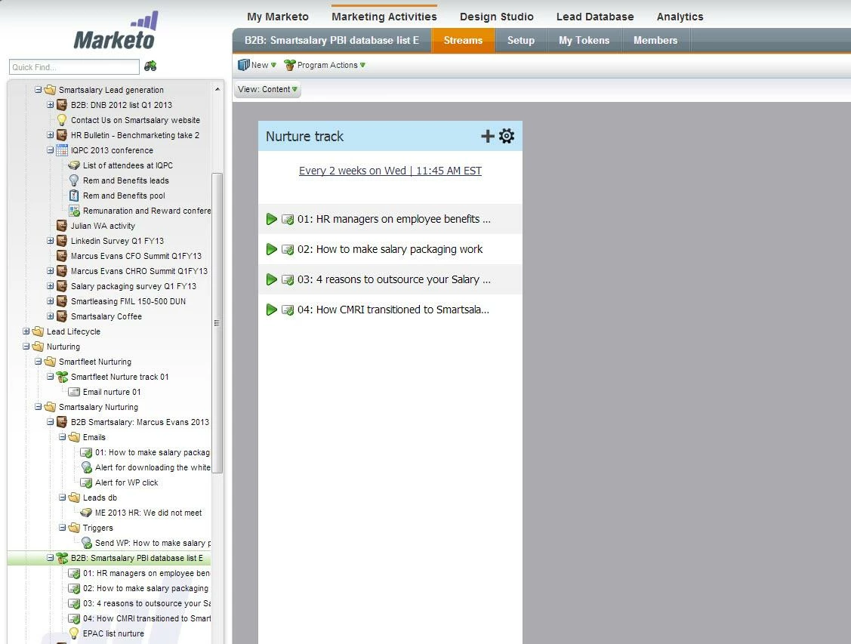This screenshot has width=851, height=644.
Task: Click in the Quick Find field
Action: [74, 66]
